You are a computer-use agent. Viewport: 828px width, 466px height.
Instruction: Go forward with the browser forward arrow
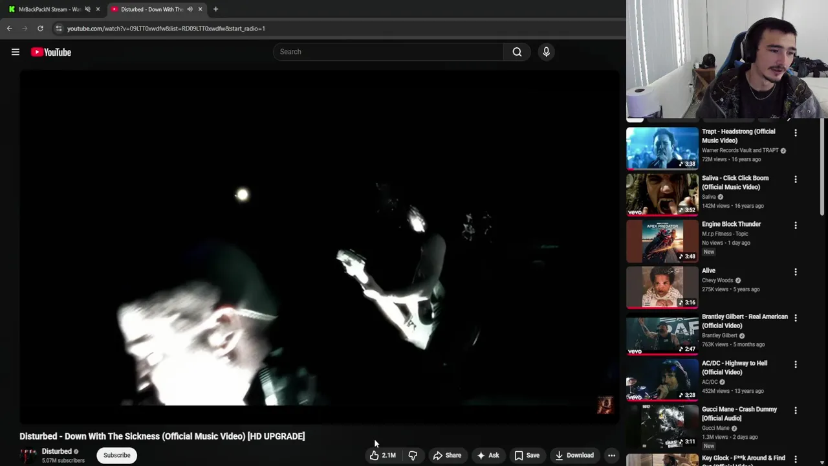click(25, 28)
